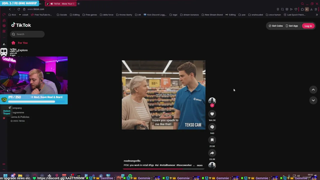Open comments via the speech bubble icon
The width and height of the screenshot is (320, 180).
[x=212, y=127]
